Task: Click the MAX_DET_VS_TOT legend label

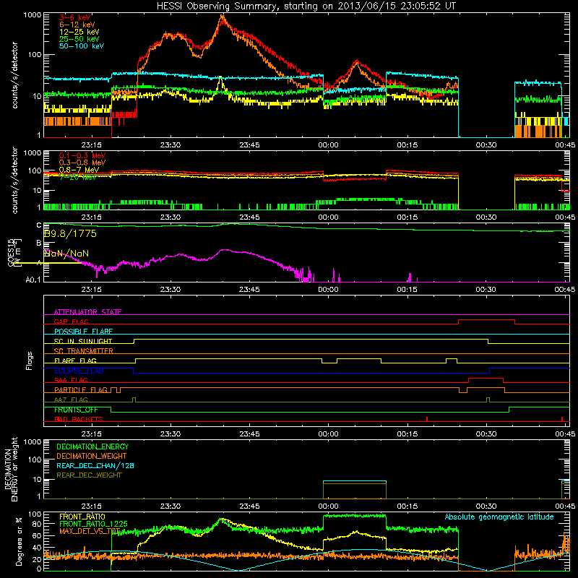Action: point(90,532)
